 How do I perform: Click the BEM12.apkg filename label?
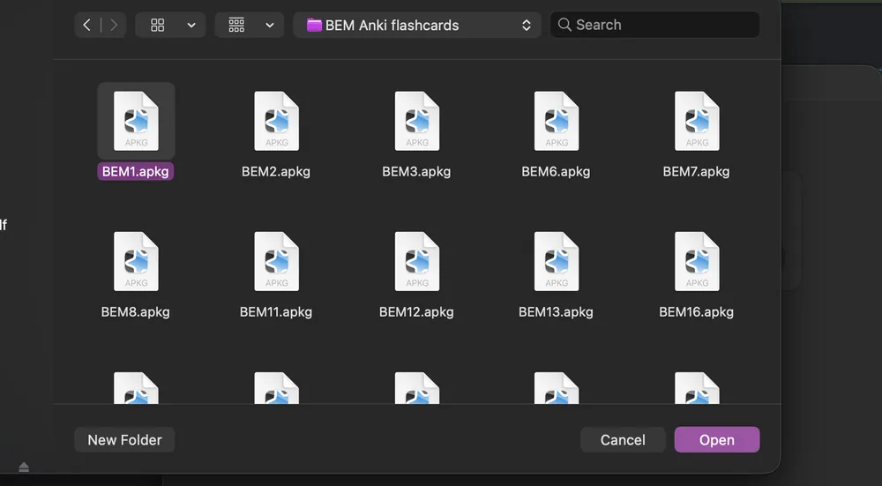coord(416,312)
